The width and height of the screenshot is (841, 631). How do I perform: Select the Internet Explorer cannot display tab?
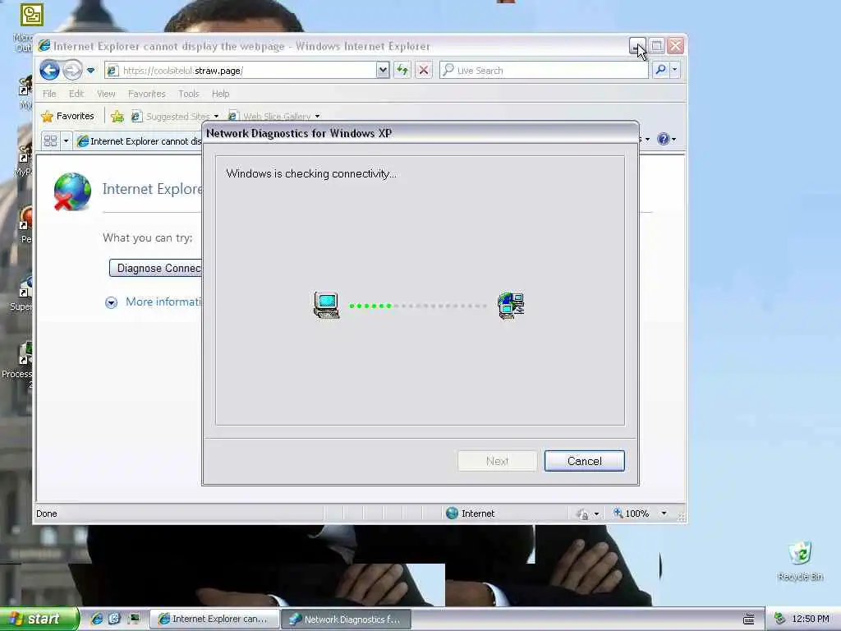139,140
